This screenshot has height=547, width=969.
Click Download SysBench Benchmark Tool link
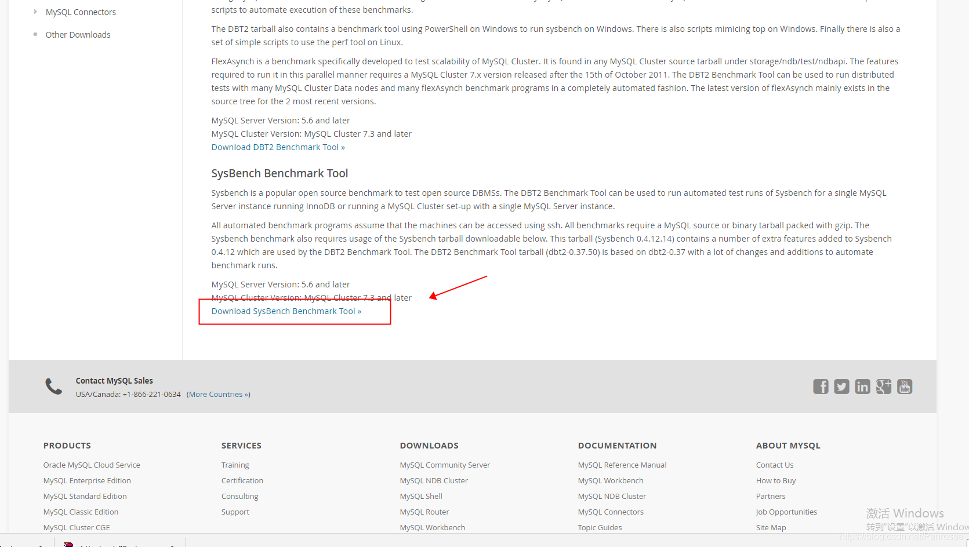(286, 311)
